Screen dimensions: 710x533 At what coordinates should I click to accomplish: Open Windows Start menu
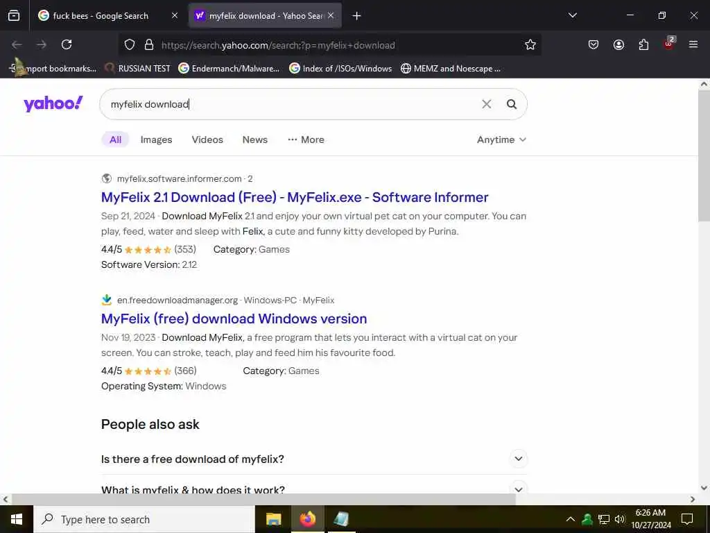[x=17, y=519]
